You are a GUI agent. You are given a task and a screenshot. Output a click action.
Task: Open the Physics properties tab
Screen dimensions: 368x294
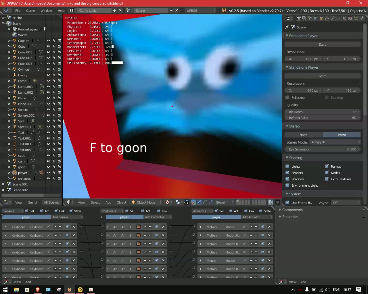(361, 18)
